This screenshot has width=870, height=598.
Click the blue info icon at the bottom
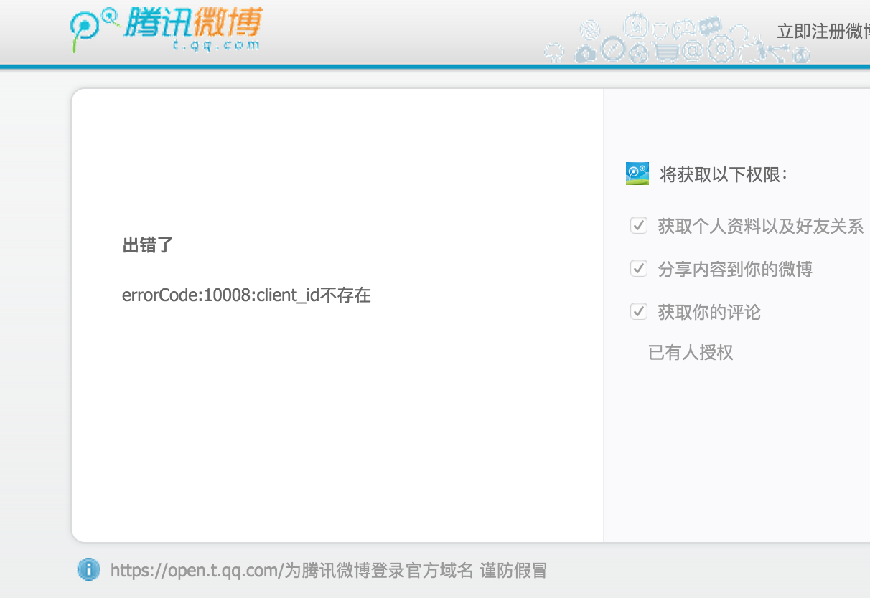(x=88, y=570)
